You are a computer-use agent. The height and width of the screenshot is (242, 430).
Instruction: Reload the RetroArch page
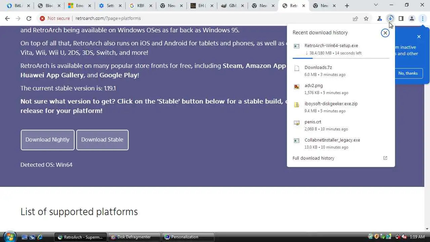click(x=29, y=18)
